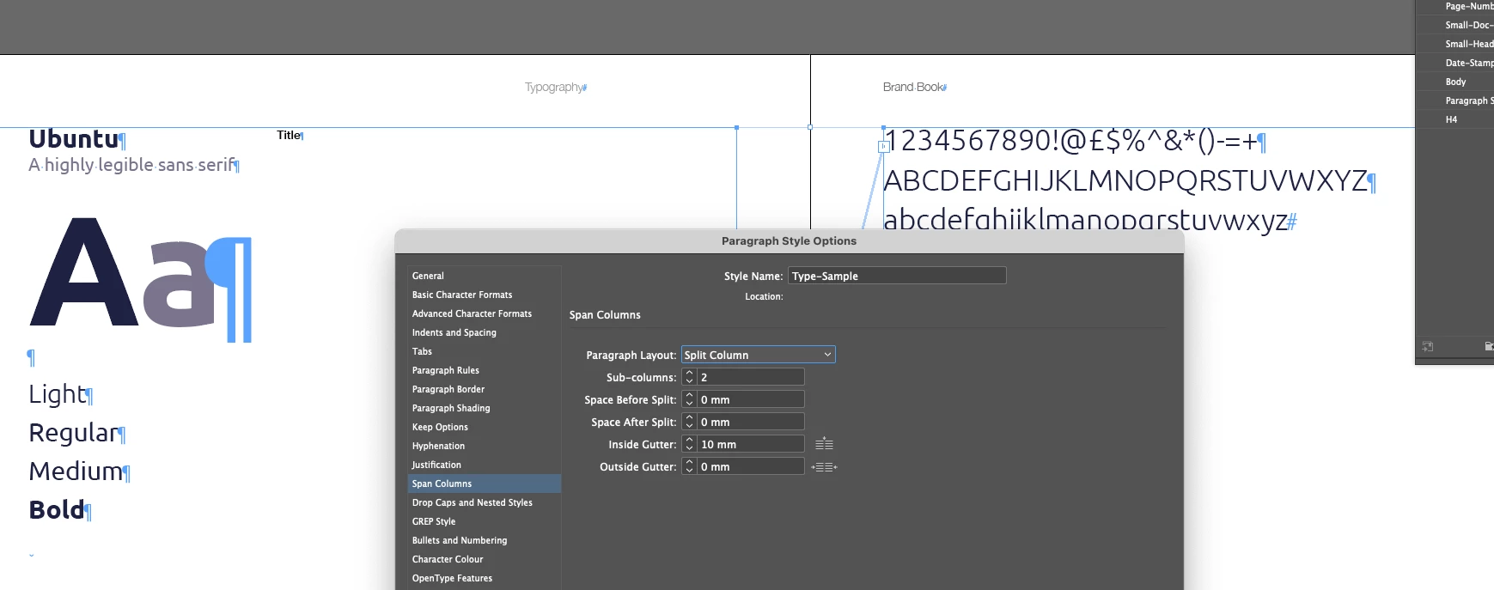Select Date-Stamp style in styles panel

pos(1455,63)
